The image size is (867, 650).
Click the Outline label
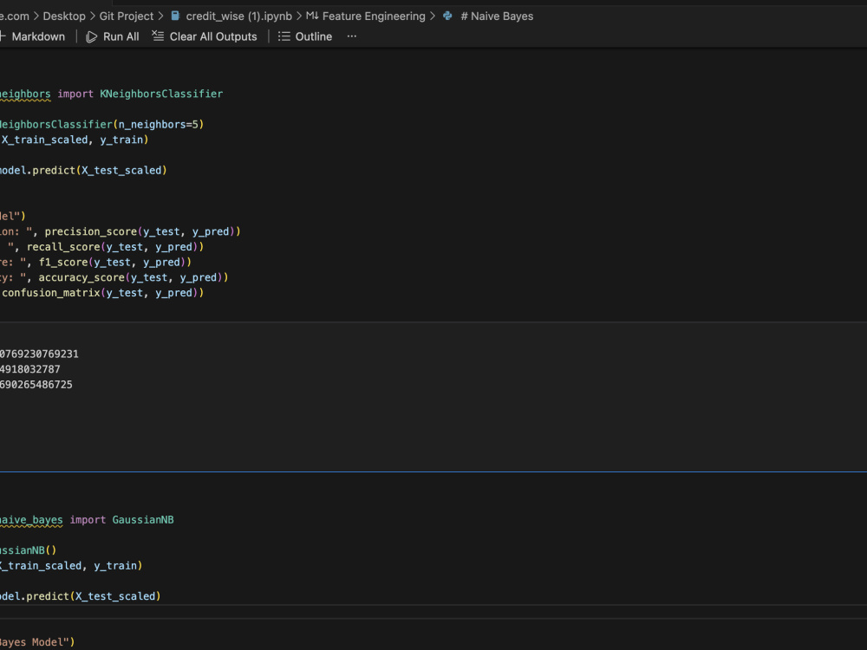point(314,36)
